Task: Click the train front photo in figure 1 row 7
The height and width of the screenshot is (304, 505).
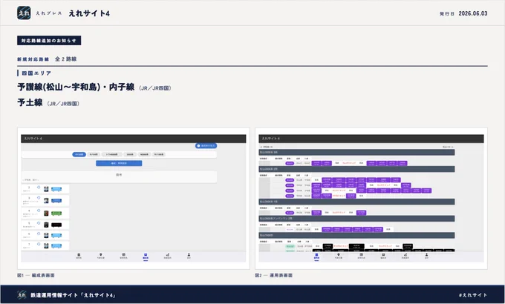Action: [46, 245]
